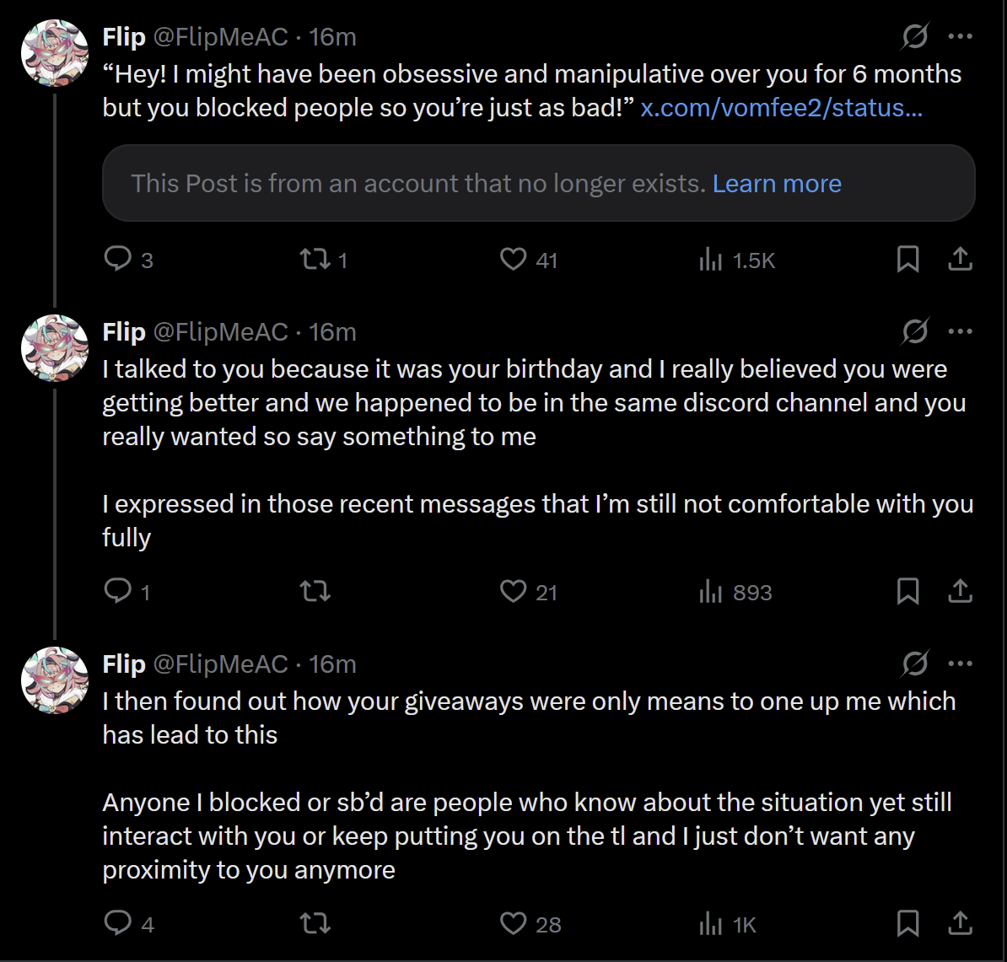The image size is (1007, 962).
Task: Open Flip's avatar on the first post
Action: (x=55, y=54)
